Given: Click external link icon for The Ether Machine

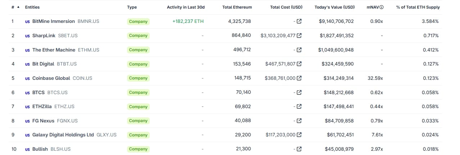Looking at the screenshot, I should click(x=299, y=50).
